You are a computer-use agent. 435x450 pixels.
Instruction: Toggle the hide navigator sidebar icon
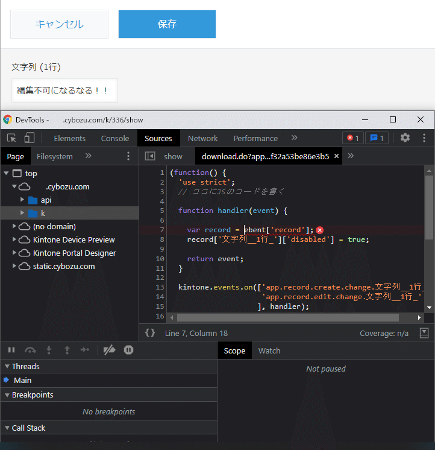tap(150, 156)
